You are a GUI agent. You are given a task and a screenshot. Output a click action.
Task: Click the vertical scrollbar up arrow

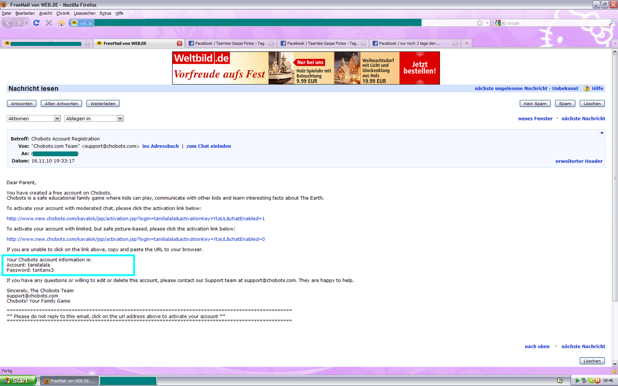(615, 52)
